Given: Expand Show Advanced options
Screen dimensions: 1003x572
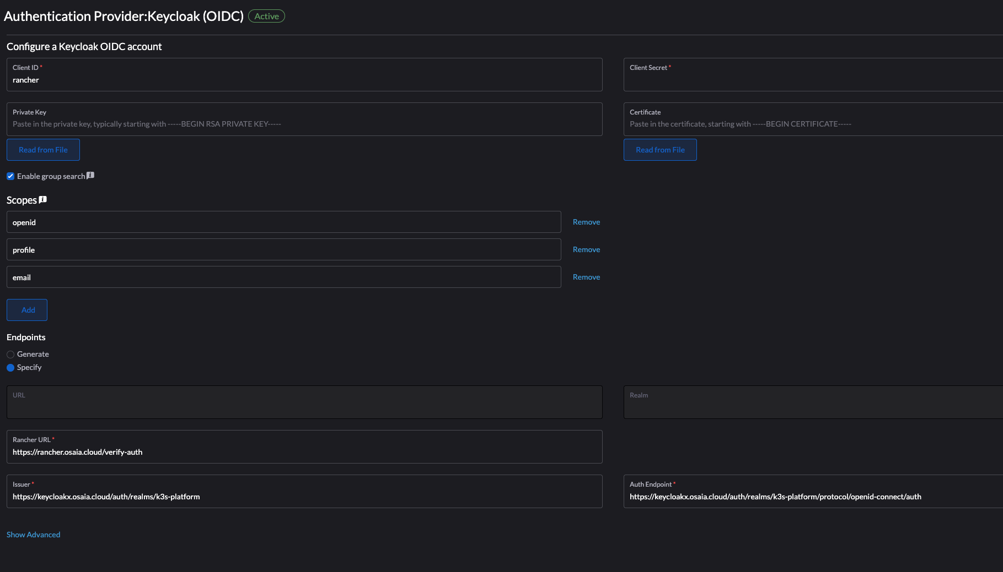Looking at the screenshot, I should [34, 535].
